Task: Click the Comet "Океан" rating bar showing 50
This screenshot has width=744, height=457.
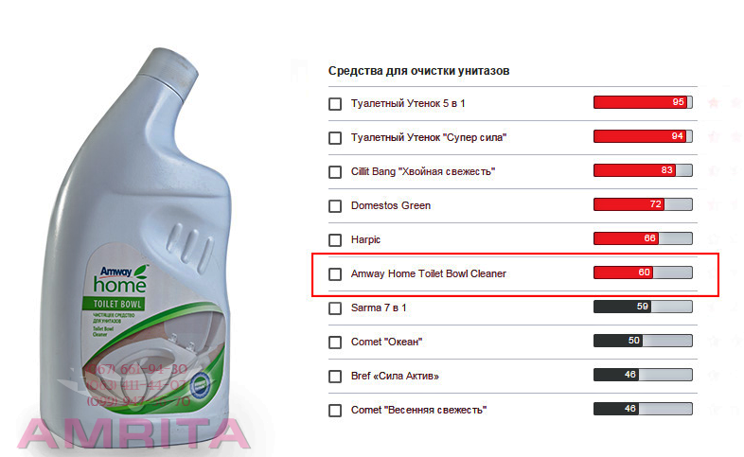Action: click(642, 341)
